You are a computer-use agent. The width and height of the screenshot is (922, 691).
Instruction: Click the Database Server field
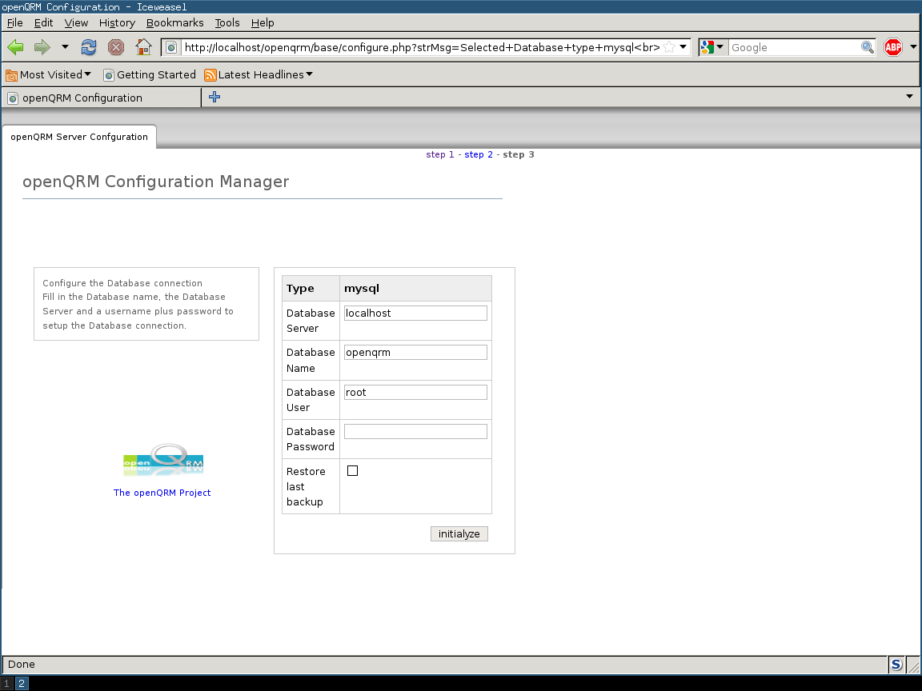(415, 314)
